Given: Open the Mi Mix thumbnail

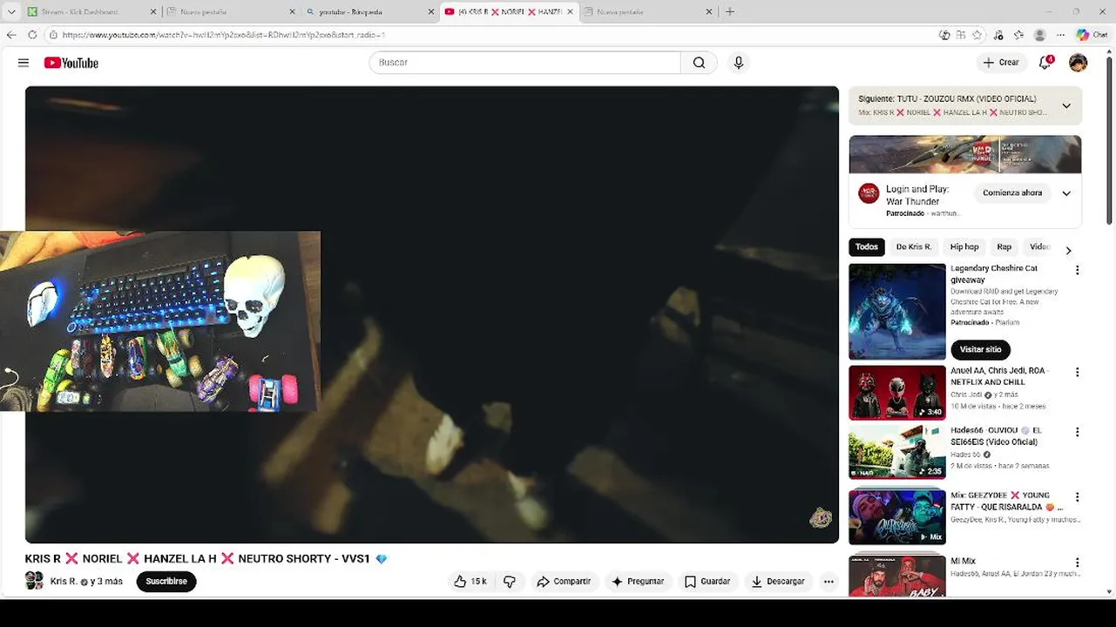Looking at the screenshot, I should (x=897, y=576).
